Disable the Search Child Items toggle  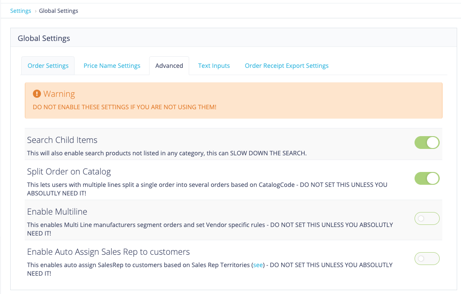pyautogui.click(x=427, y=143)
